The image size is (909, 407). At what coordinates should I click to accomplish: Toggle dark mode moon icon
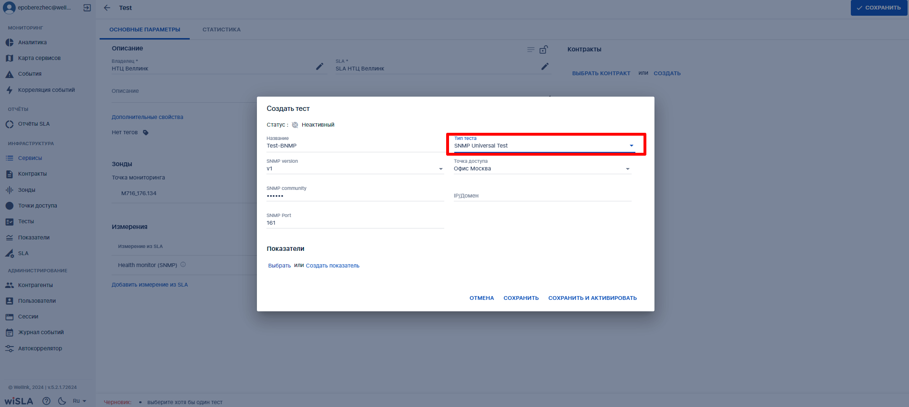[62, 401]
